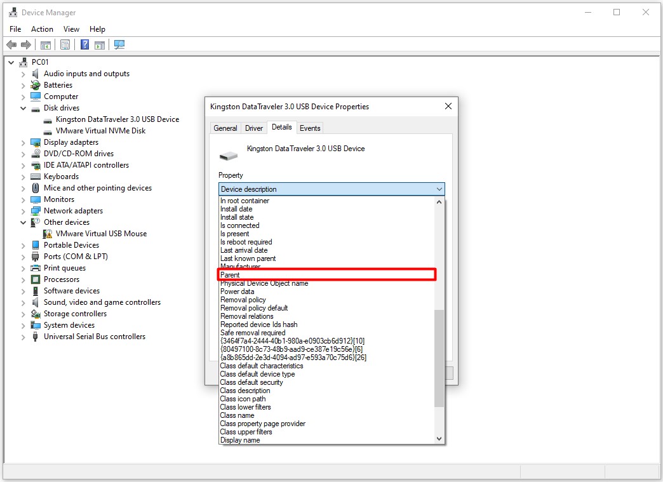This screenshot has height=482, width=663.
Task: Click the Processors chip icon
Action: pyautogui.click(x=36, y=279)
